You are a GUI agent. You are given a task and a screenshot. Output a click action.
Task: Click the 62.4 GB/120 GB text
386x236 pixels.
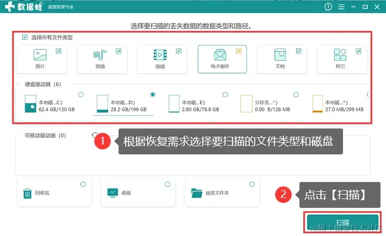pyautogui.click(x=57, y=110)
